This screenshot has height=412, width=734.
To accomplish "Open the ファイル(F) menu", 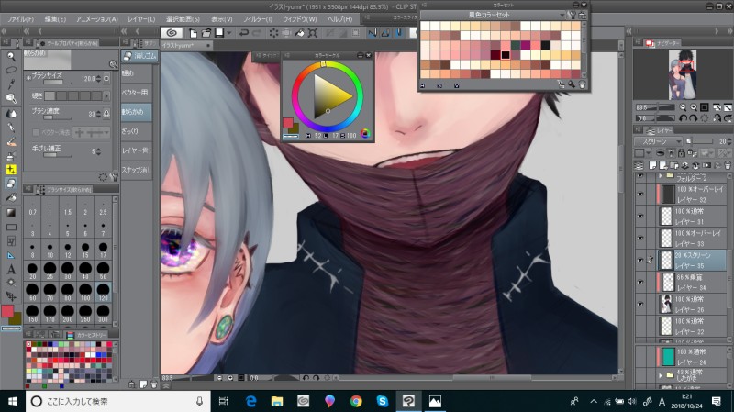I will (20, 19).
